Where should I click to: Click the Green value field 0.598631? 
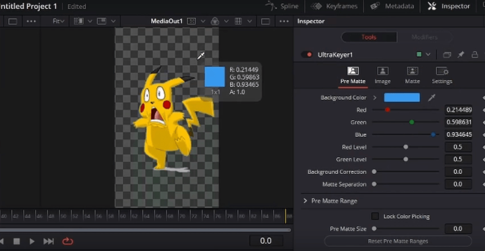[458, 122]
